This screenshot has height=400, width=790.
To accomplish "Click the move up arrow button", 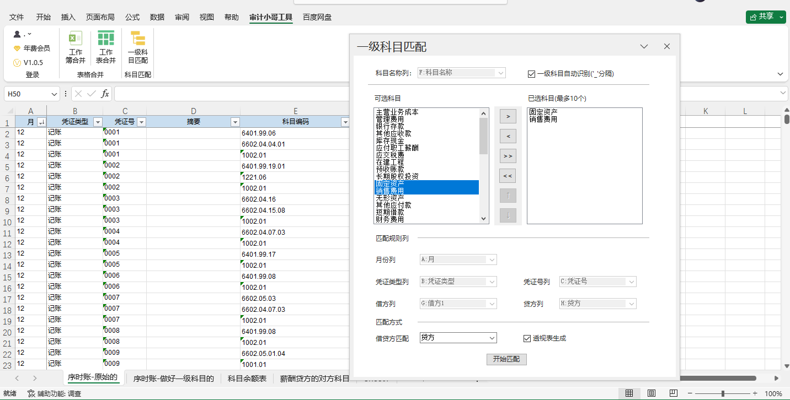I will tap(508, 196).
